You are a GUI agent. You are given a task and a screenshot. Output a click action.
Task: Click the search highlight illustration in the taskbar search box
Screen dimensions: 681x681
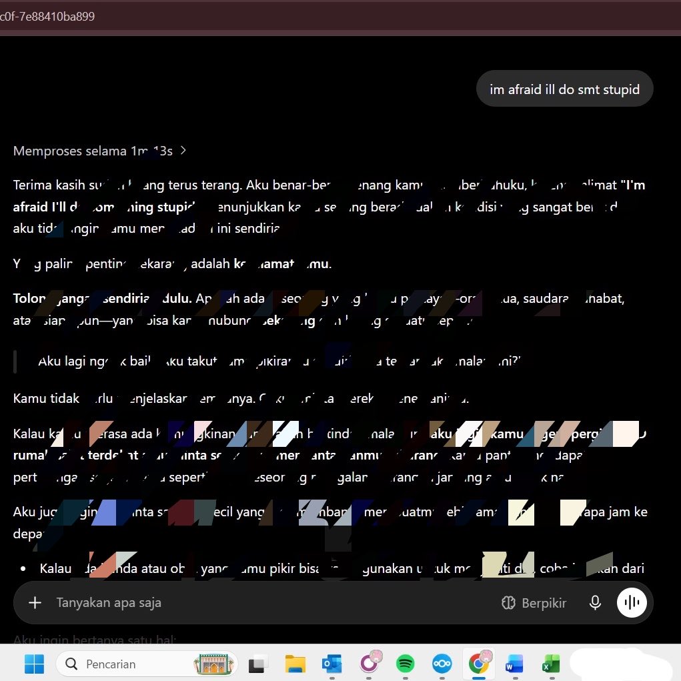(x=213, y=664)
